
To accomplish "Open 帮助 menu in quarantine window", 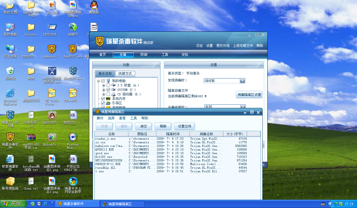I will (x=145, y=118).
